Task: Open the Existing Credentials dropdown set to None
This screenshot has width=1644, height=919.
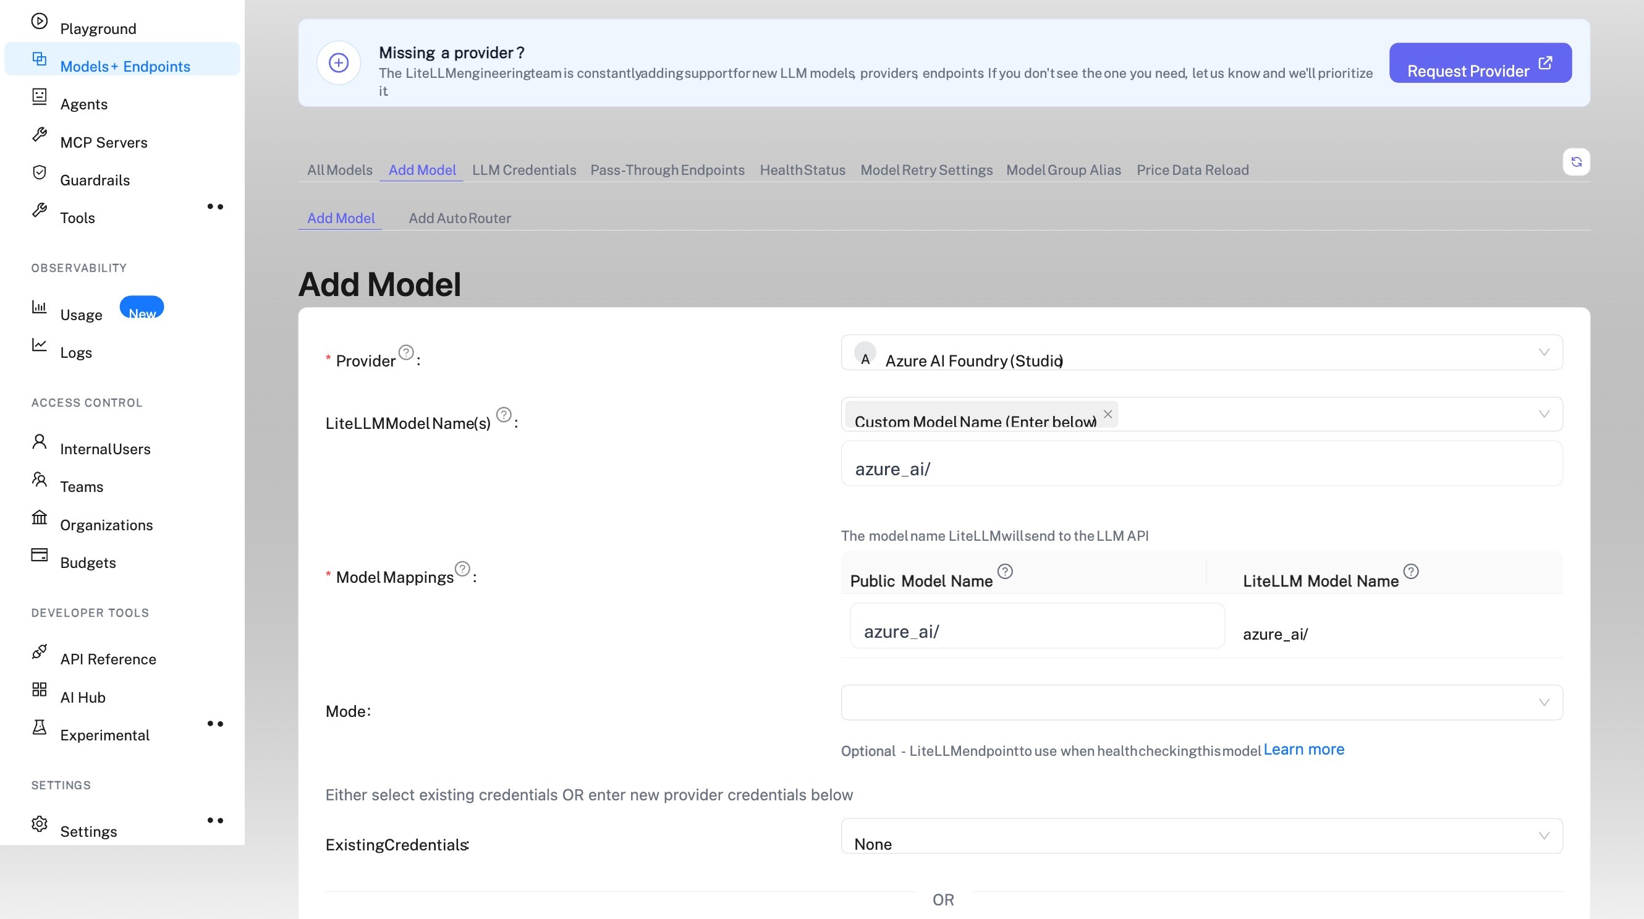Action: [x=1201, y=837]
